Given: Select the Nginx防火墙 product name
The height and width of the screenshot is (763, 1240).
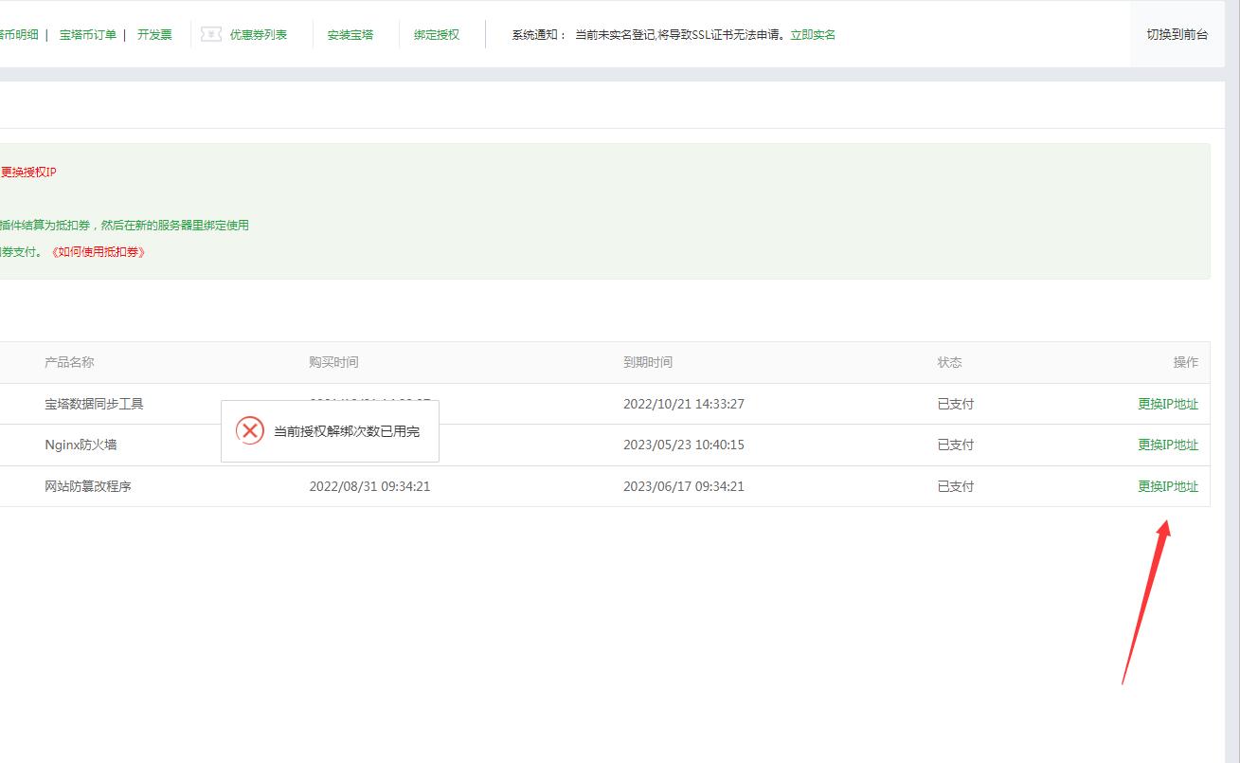Looking at the screenshot, I should tap(81, 445).
